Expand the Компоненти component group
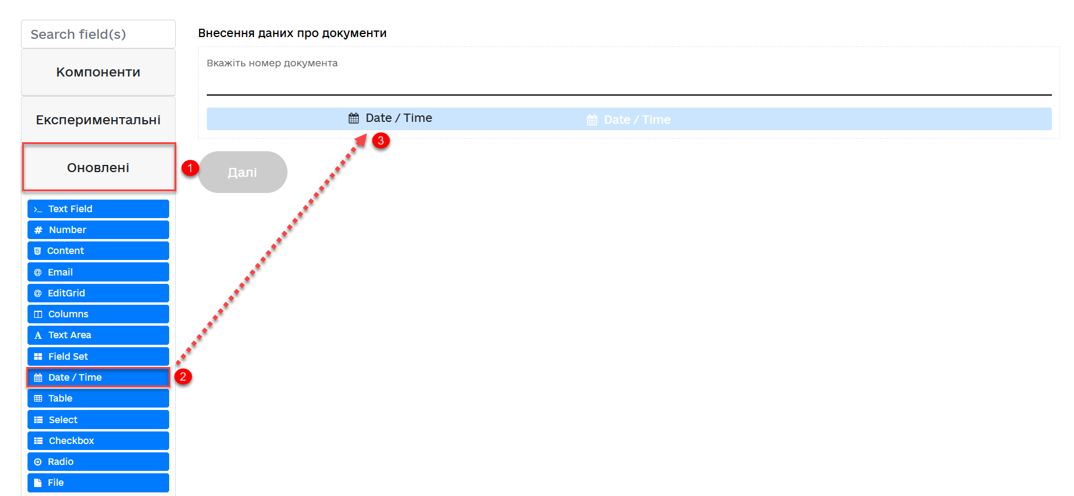 coord(98,72)
